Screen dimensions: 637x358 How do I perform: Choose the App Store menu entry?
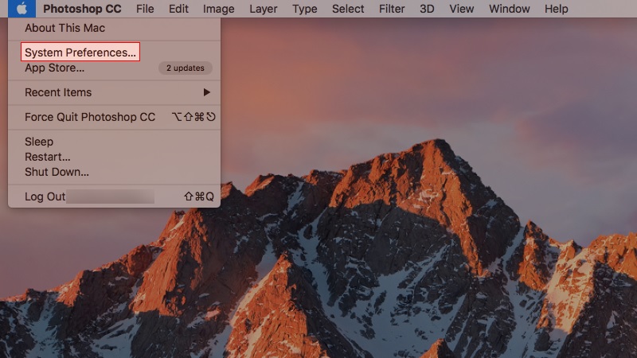pyautogui.click(x=54, y=68)
